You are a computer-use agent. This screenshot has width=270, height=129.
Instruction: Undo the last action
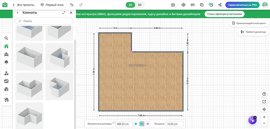72,5
